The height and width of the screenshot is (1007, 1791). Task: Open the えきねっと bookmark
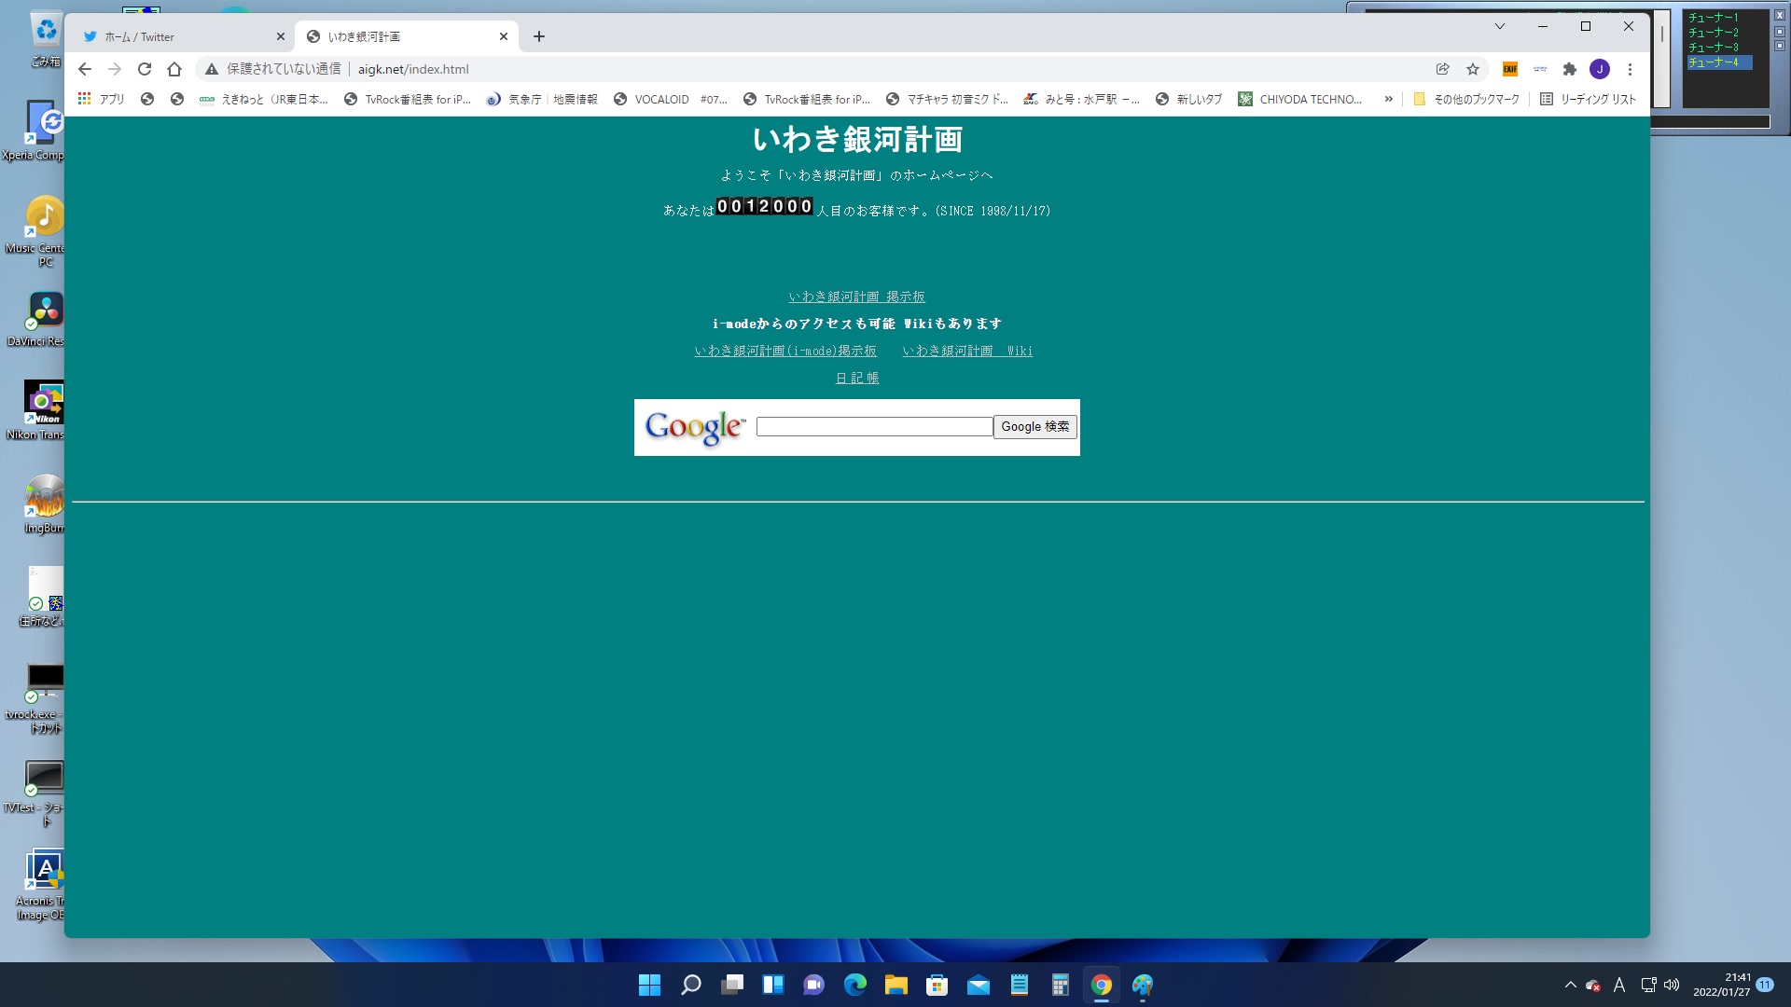click(x=264, y=99)
